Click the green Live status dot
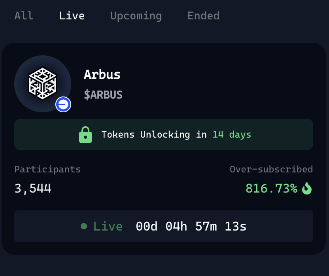Viewport: 329px width, 276px height. [x=84, y=226]
